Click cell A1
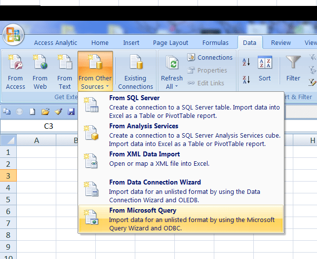317x259 pixels. (37, 152)
